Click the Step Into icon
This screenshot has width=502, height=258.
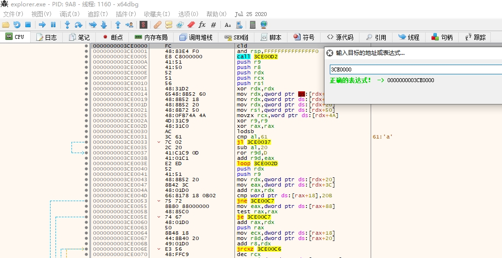(x=68, y=24)
